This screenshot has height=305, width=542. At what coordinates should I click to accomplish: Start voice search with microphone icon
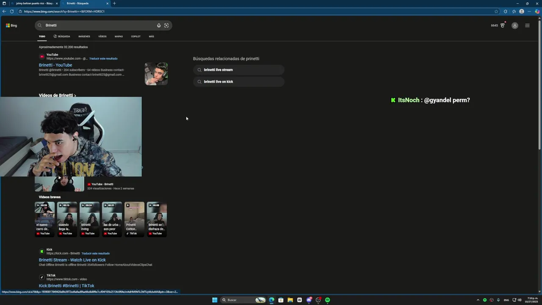[159, 25]
